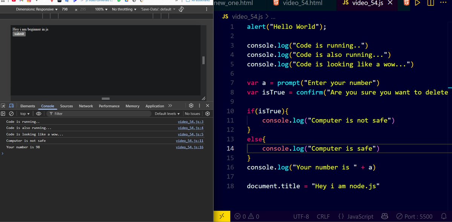The height and width of the screenshot is (222, 452).
Task: Open the video_54.js:11 source link
Action: 190,141
